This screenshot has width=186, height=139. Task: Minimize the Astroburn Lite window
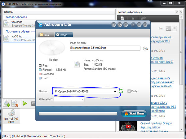(139, 25)
